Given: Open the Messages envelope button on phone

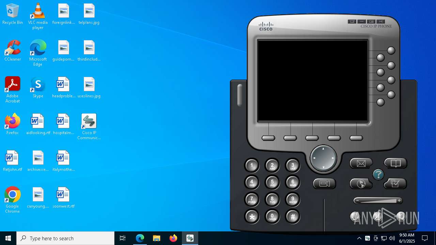Looking at the screenshot, I should tap(361, 164).
